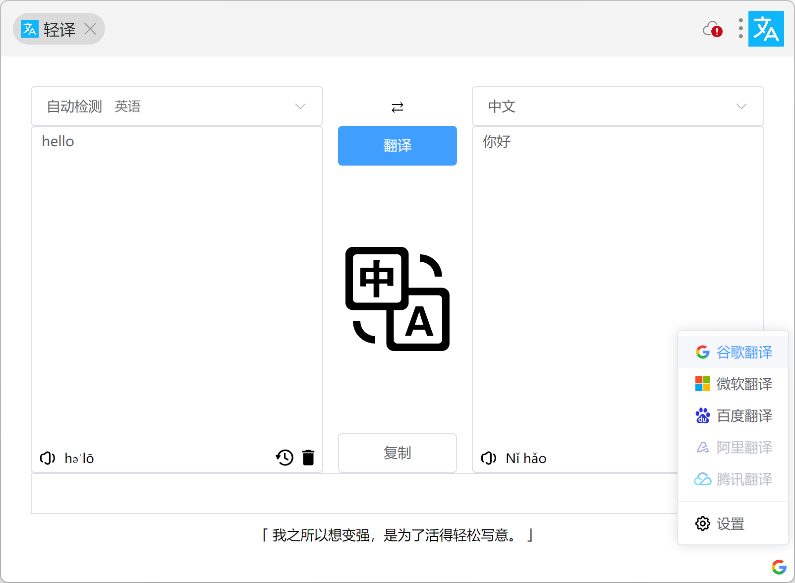Close the 轻译 tab
This screenshot has width=795, height=583.
(90, 29)
